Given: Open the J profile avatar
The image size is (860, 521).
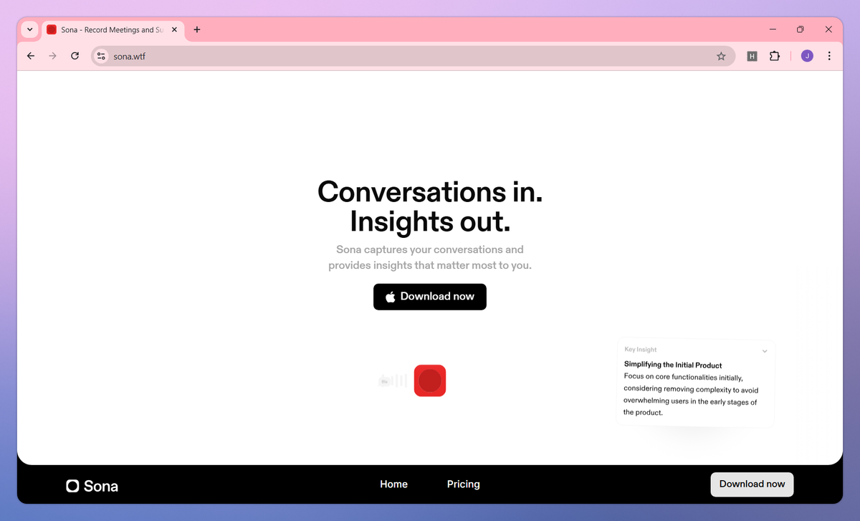Looking at the screenshot, I should point(807,56).
